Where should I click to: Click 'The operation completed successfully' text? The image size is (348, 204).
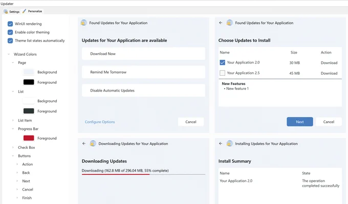321,183
